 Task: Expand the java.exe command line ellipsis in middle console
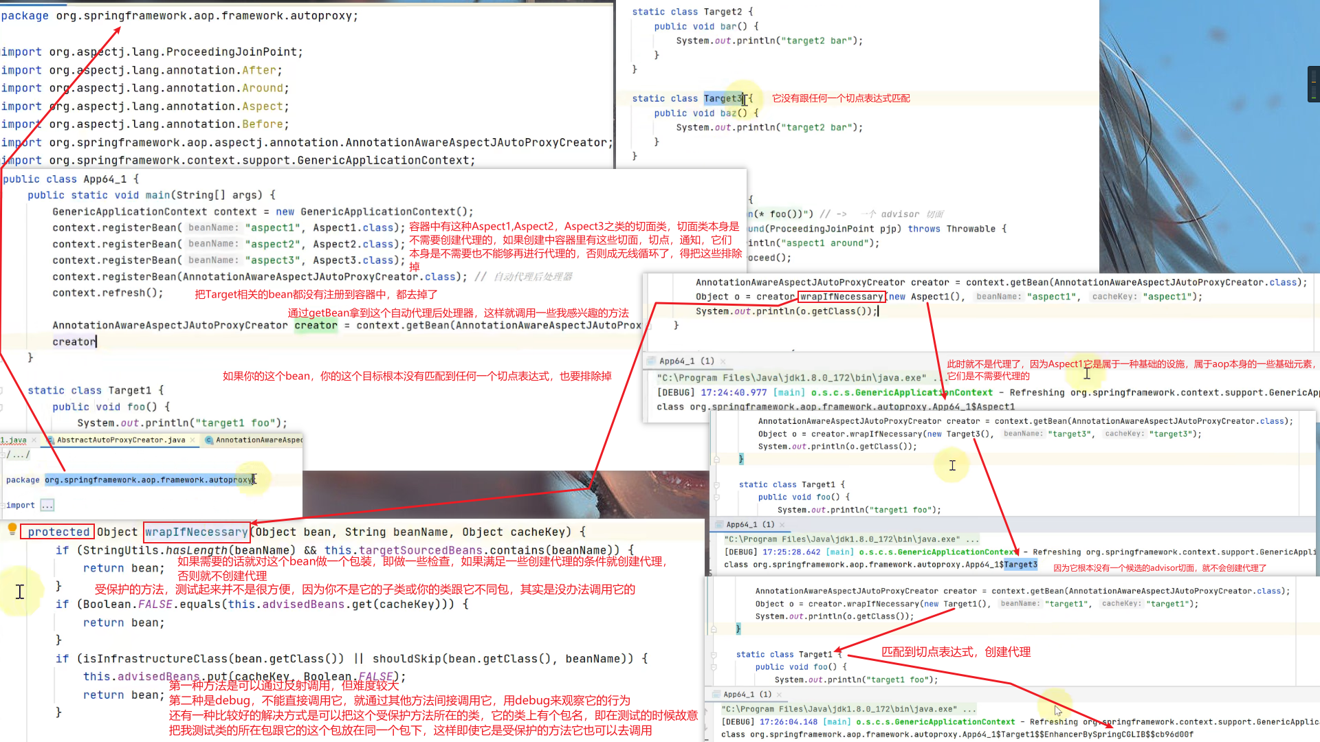(x=971, y=540)
